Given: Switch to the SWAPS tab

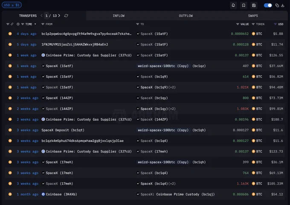Looking at the screenshot, I should pos(253,16).
